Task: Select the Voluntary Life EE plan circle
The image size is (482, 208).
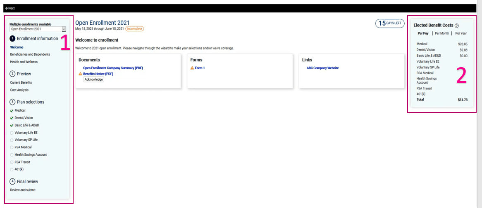Action: coord(12,133)
